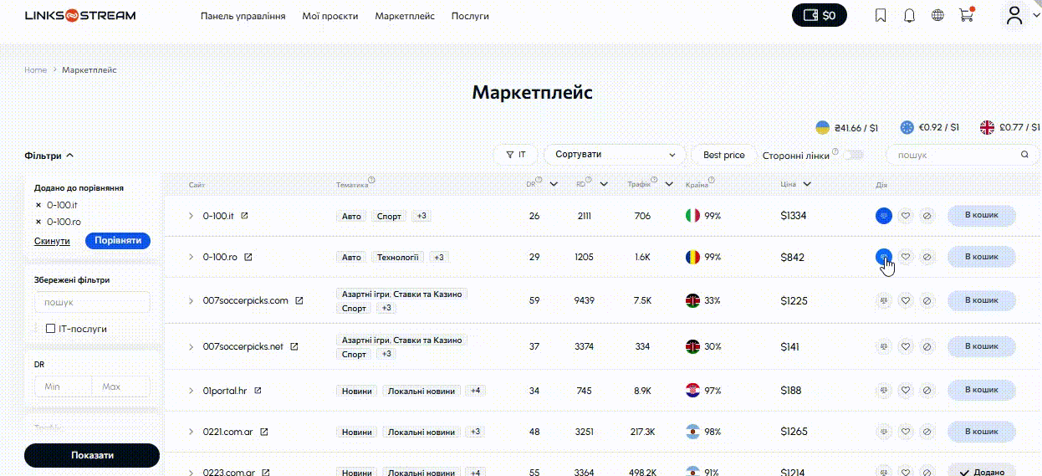Open Маркетплейс menu item
The image size is (1042, 476).
(x=405, y=16)
